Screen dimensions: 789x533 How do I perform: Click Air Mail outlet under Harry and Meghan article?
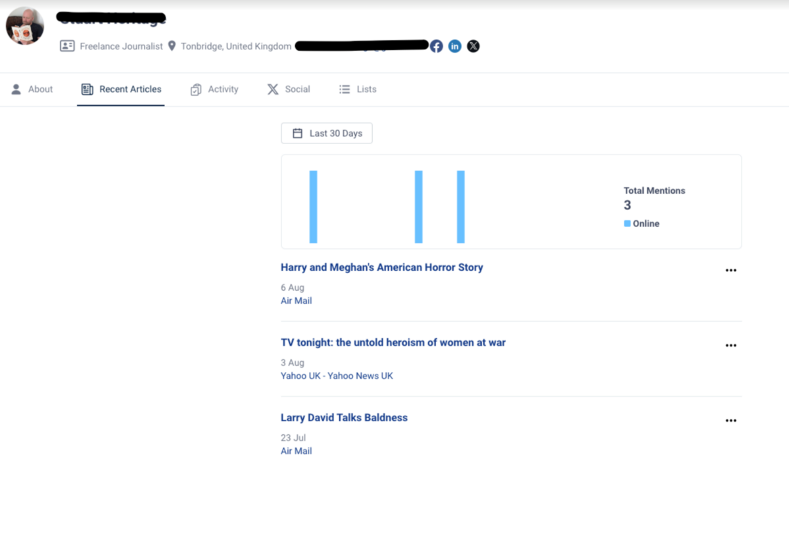(x=296, y=301)
